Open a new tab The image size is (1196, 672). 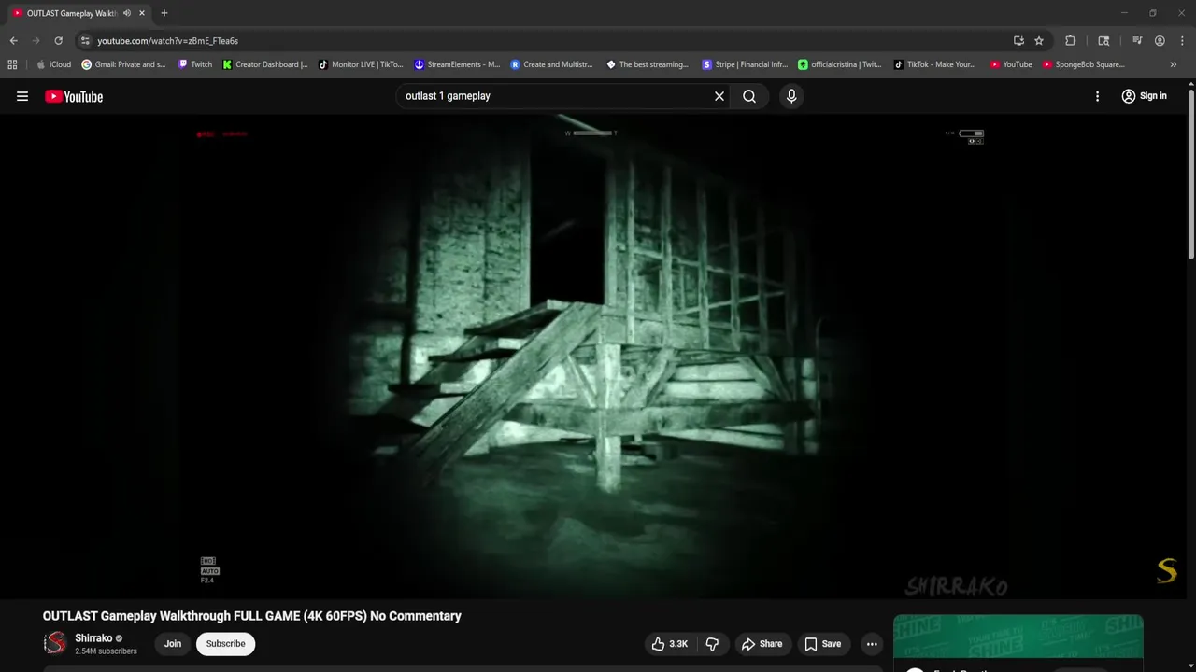pyautogui.click(x=164, y=13)
